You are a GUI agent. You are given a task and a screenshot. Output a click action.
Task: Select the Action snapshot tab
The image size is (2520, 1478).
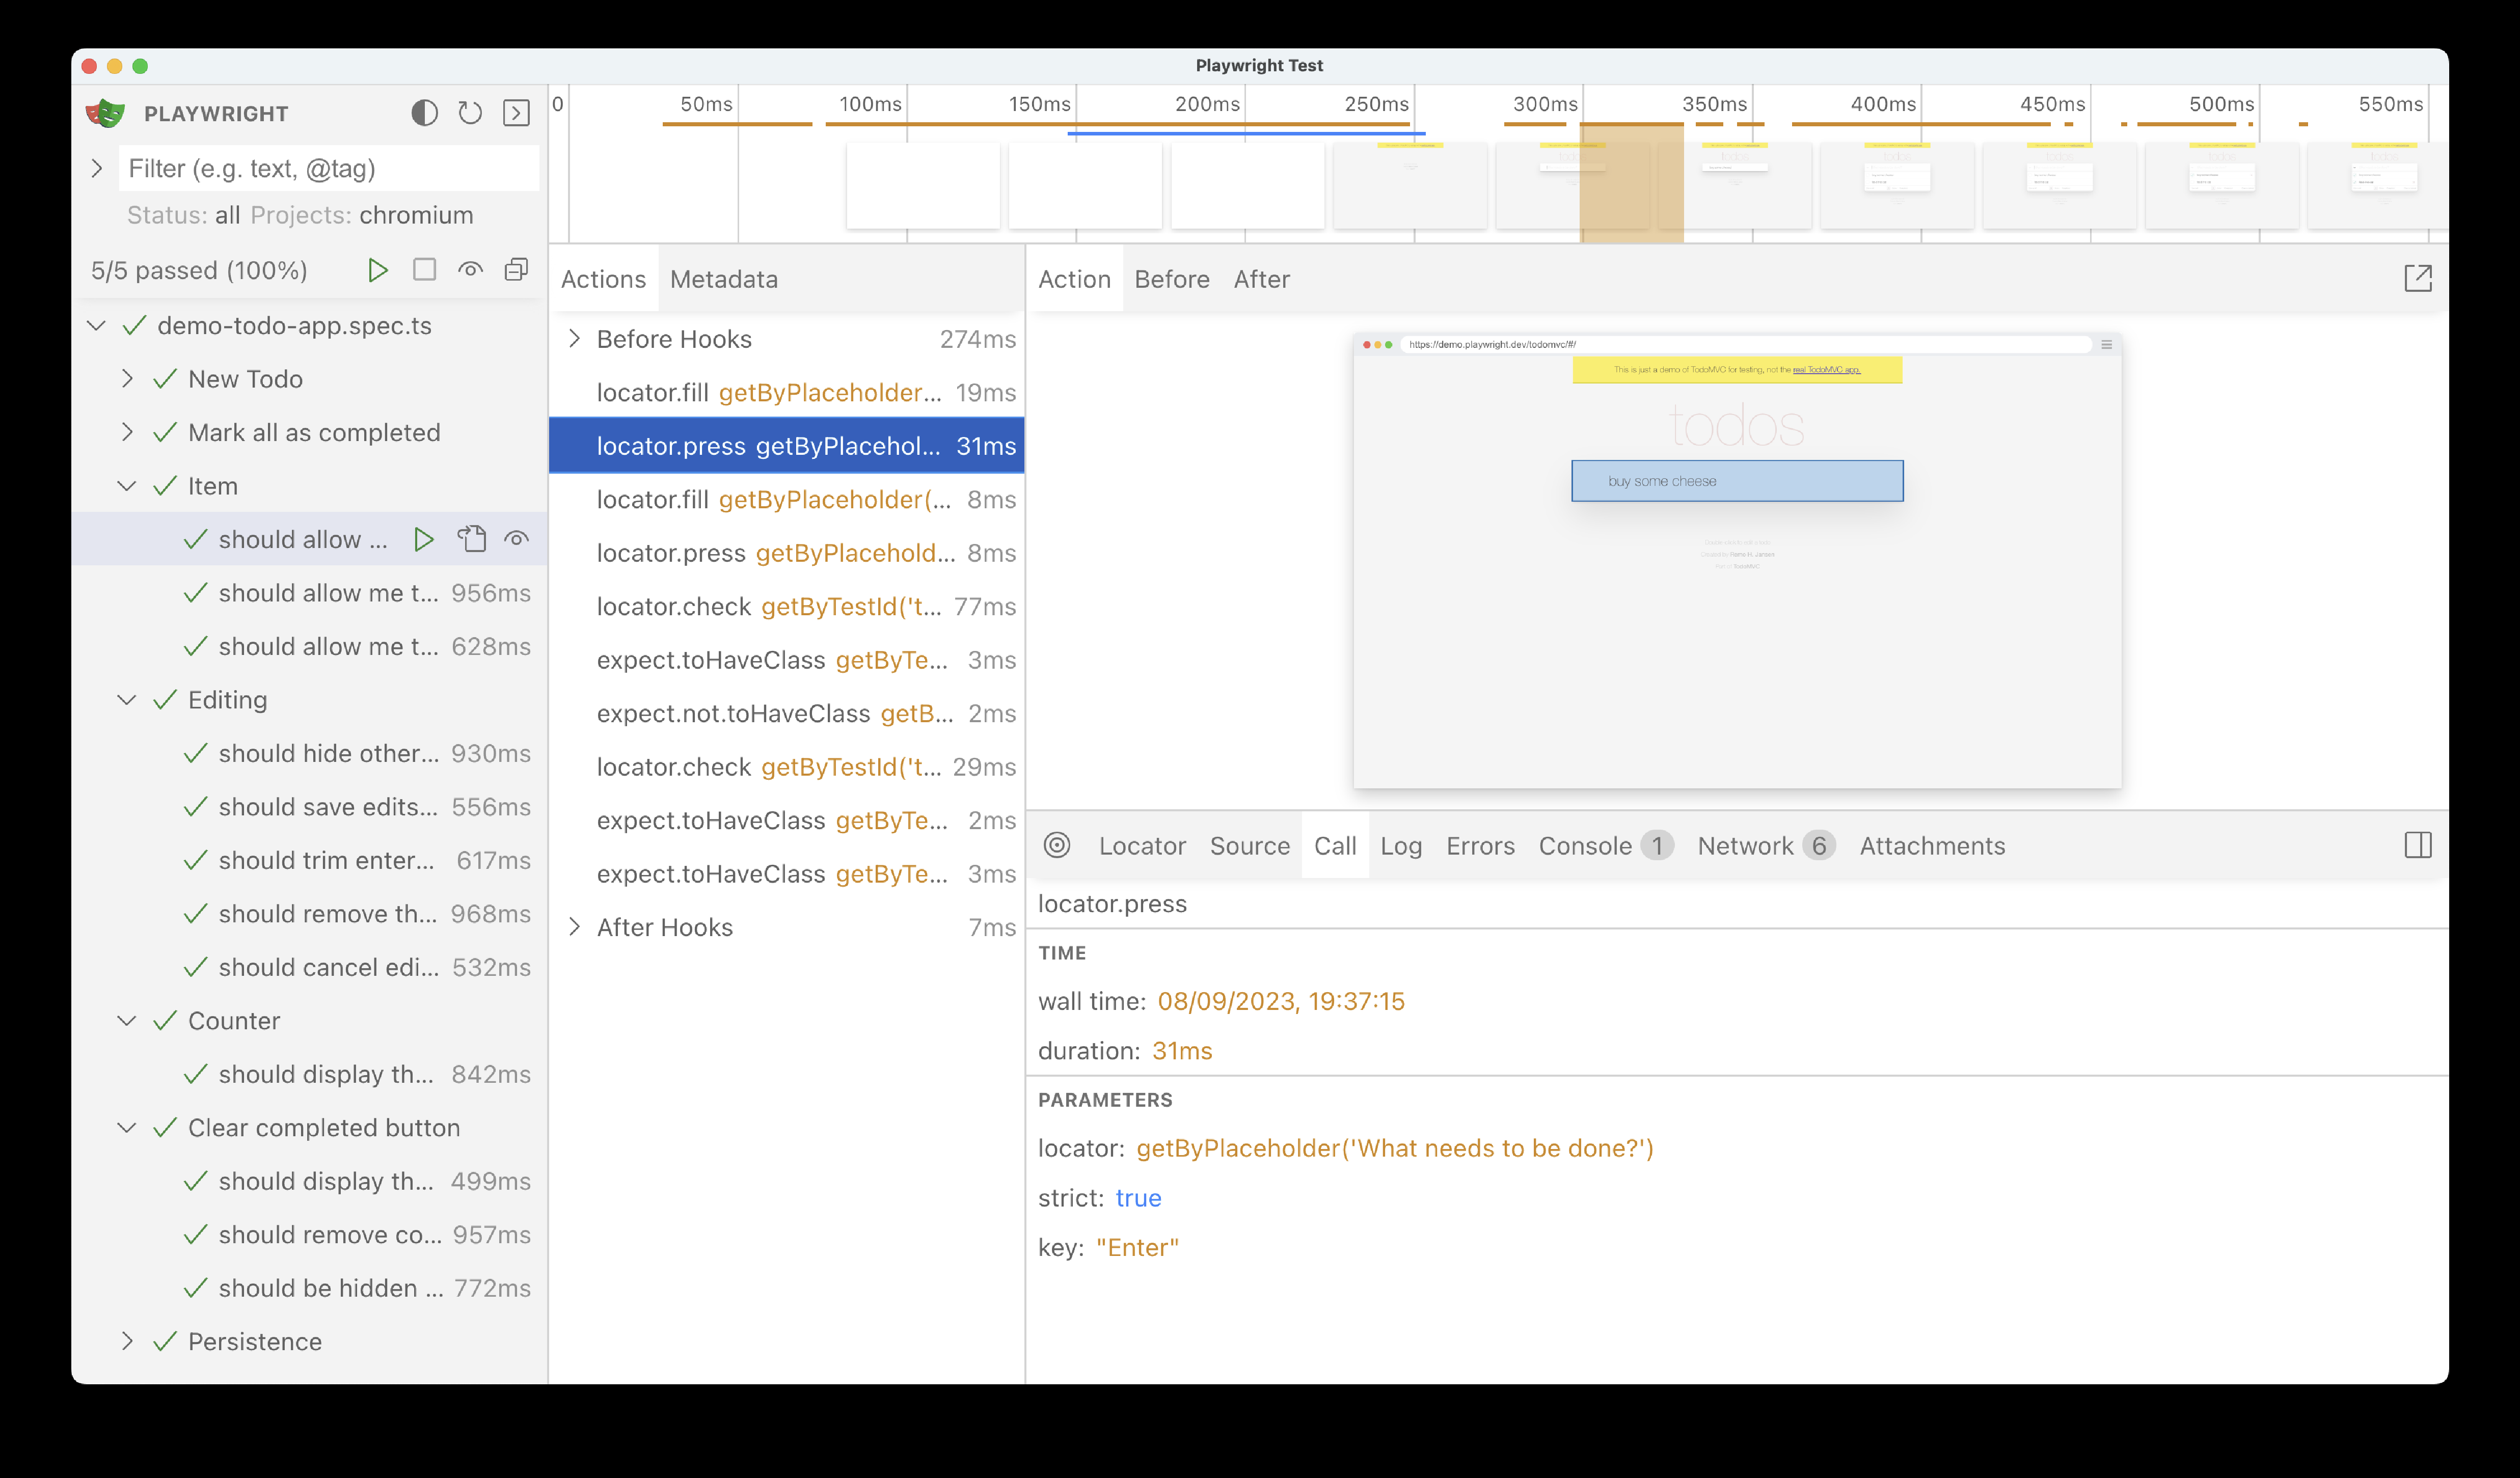[1075, 279]
